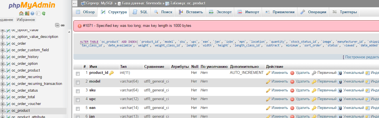Select oc_order_total in the table tree
This screenshot has height=118, width=379.
(x=24, y=97)
